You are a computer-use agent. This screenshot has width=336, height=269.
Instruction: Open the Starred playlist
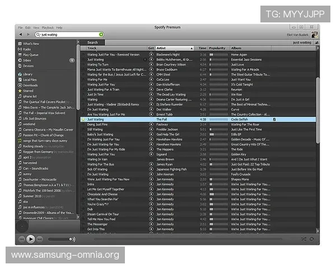click(x=28, y=91)
